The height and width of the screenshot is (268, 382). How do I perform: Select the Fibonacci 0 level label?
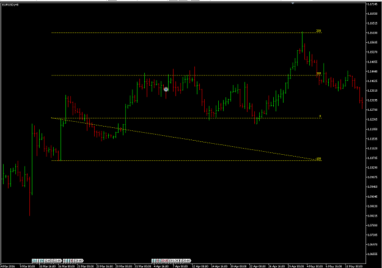tap(320, 116)
